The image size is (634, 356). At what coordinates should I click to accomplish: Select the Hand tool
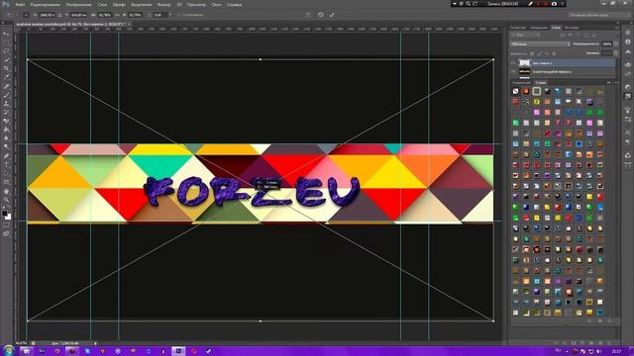point(6,191)
